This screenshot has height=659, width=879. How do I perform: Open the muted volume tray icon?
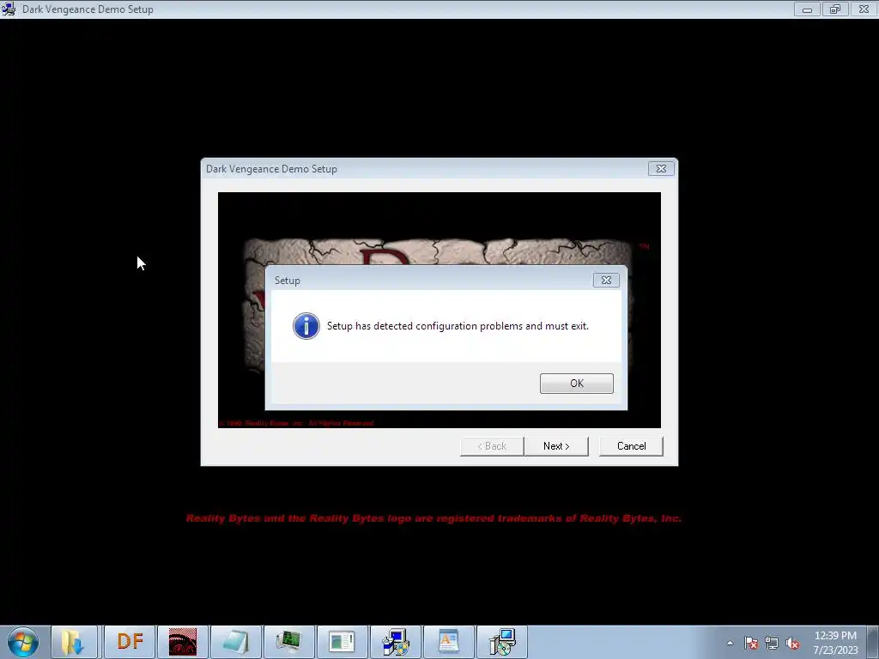(792, 644)
